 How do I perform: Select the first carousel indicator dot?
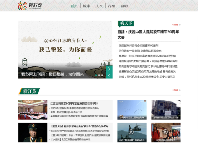point(96,75)
